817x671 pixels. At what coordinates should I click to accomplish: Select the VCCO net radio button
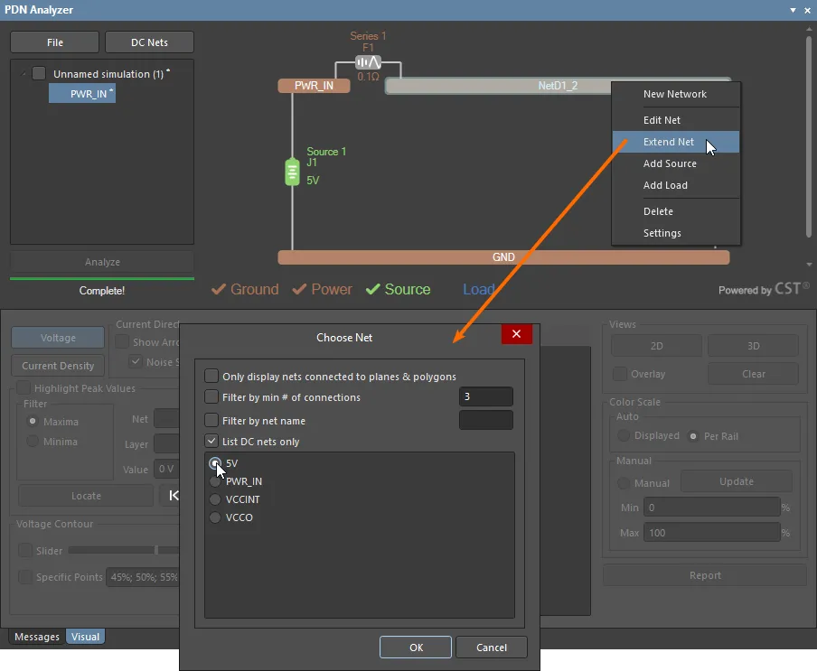tap(215, 517)
